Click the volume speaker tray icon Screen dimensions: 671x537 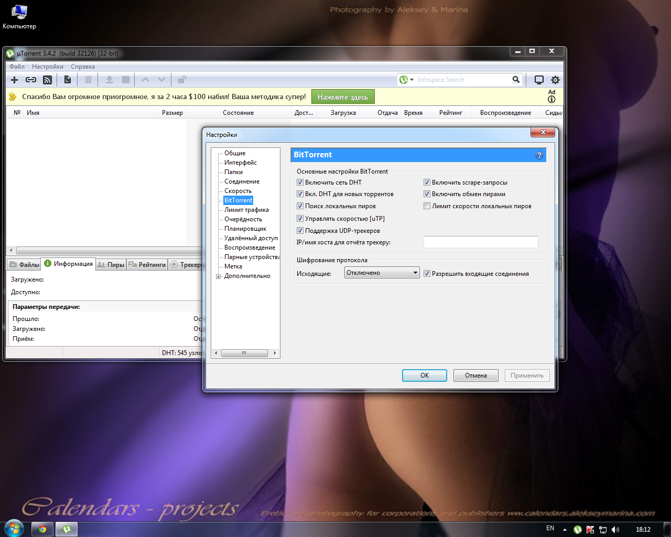pyautogui.click(x=615, y=530)
